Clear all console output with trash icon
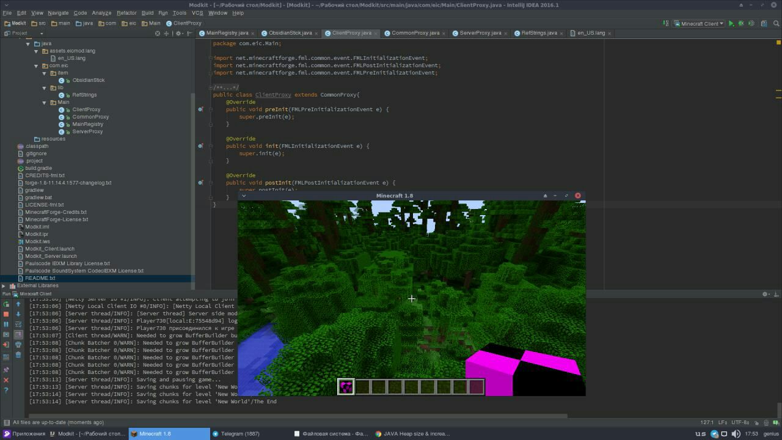The height and width of the screenshot is (440, 782). click(18, 355)
